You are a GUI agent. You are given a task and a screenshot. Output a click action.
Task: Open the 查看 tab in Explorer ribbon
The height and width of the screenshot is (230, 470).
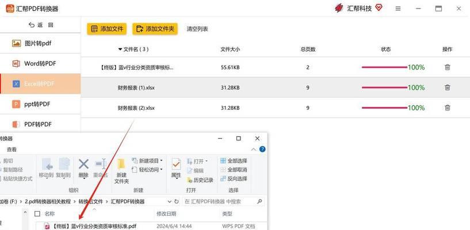(12, 149)
